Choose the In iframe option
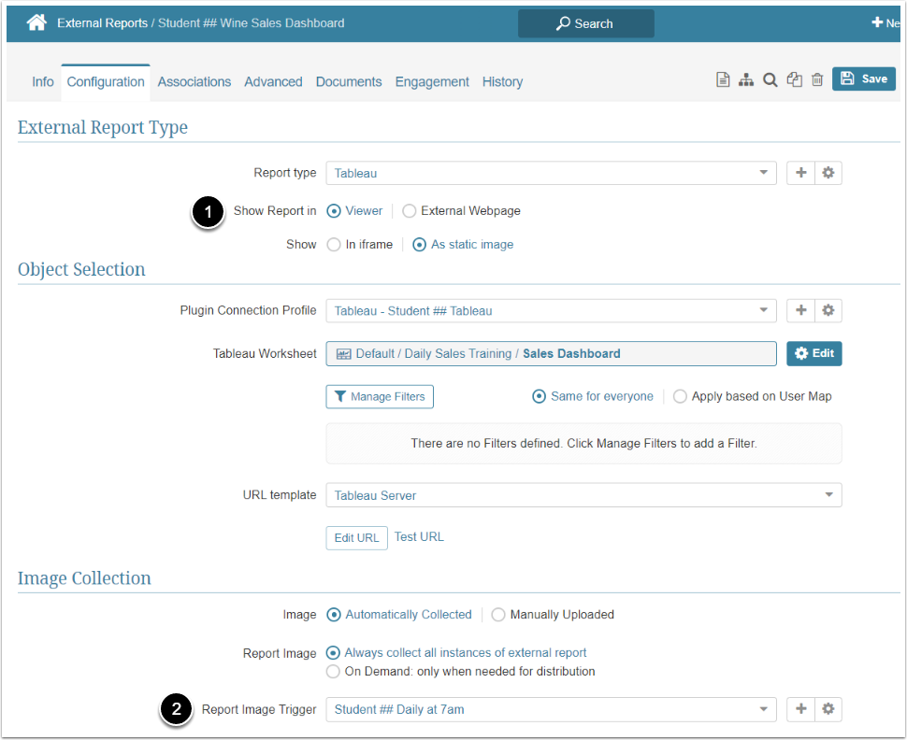Screen dimensions: 907x740 click(x=334, y=245)
